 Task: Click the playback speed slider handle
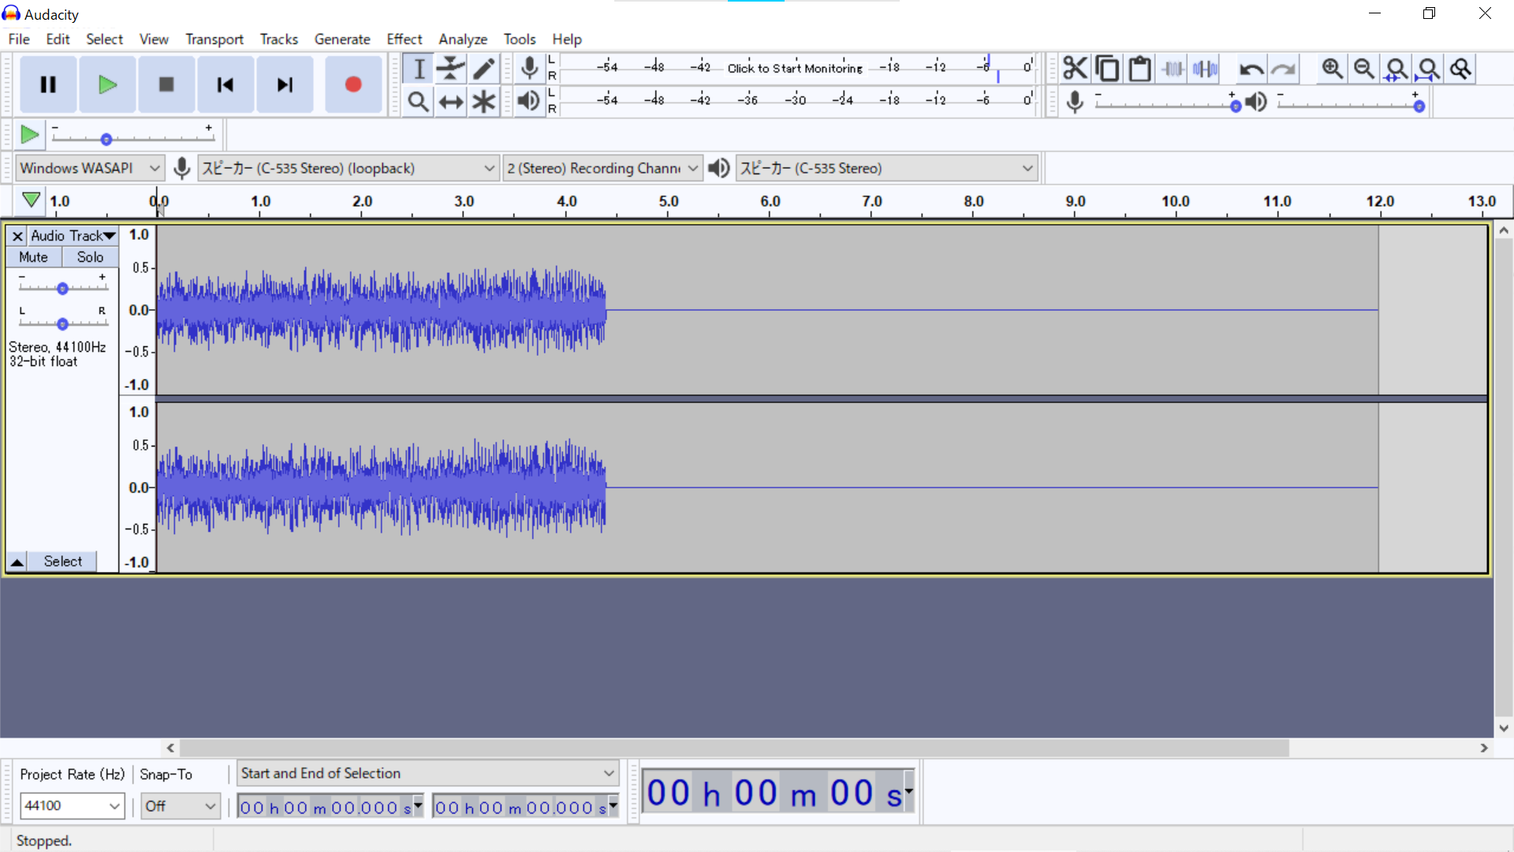tap(106, 140)
